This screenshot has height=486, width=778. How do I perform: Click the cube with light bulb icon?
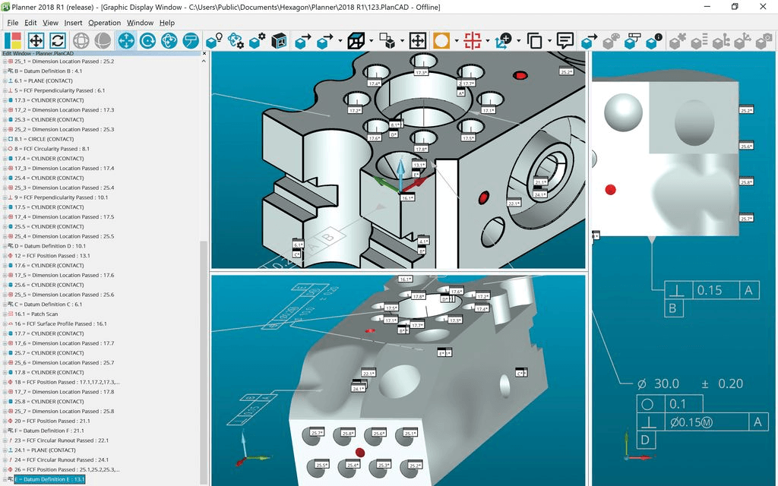click(213, 40)
